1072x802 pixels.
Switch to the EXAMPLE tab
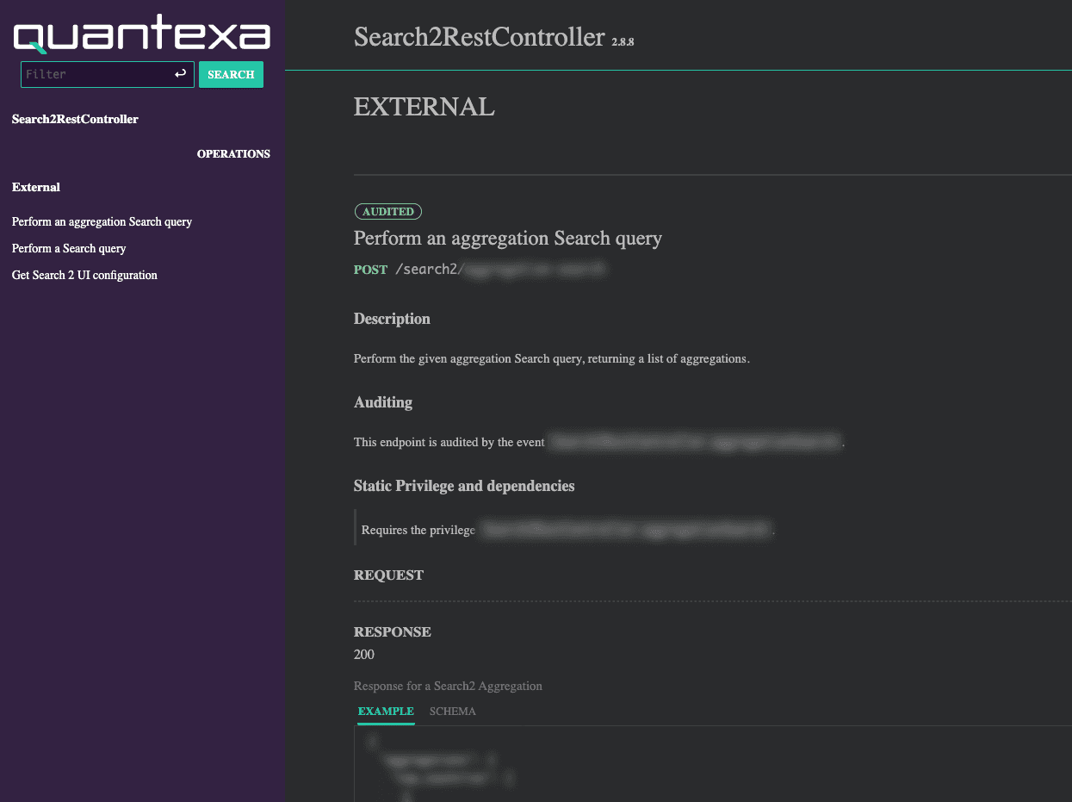pyautogui.click(x=385, y=712)
